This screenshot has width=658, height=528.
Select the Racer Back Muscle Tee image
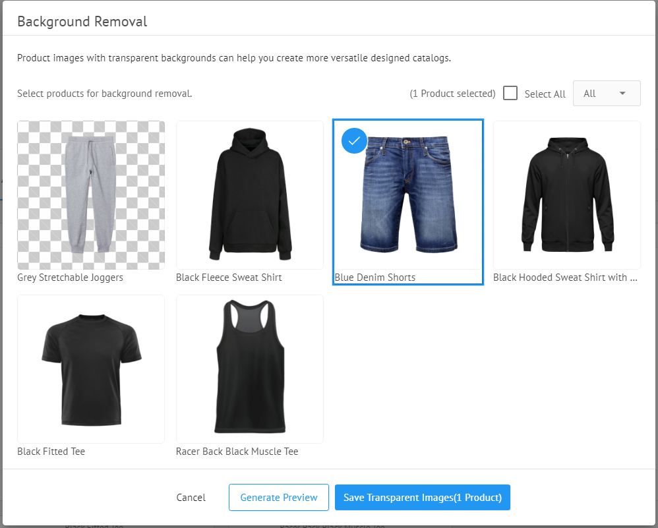coord(250,369)
